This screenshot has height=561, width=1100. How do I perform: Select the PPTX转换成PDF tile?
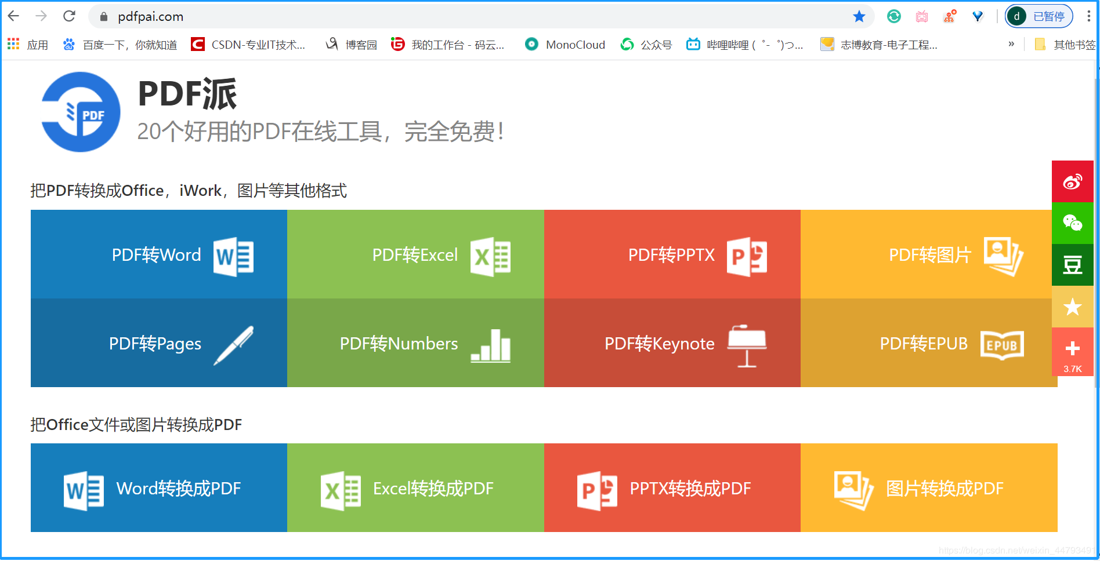pos(672,488)
